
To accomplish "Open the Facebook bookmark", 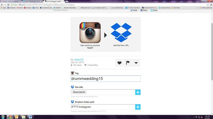I will click(x=12, y=8).
